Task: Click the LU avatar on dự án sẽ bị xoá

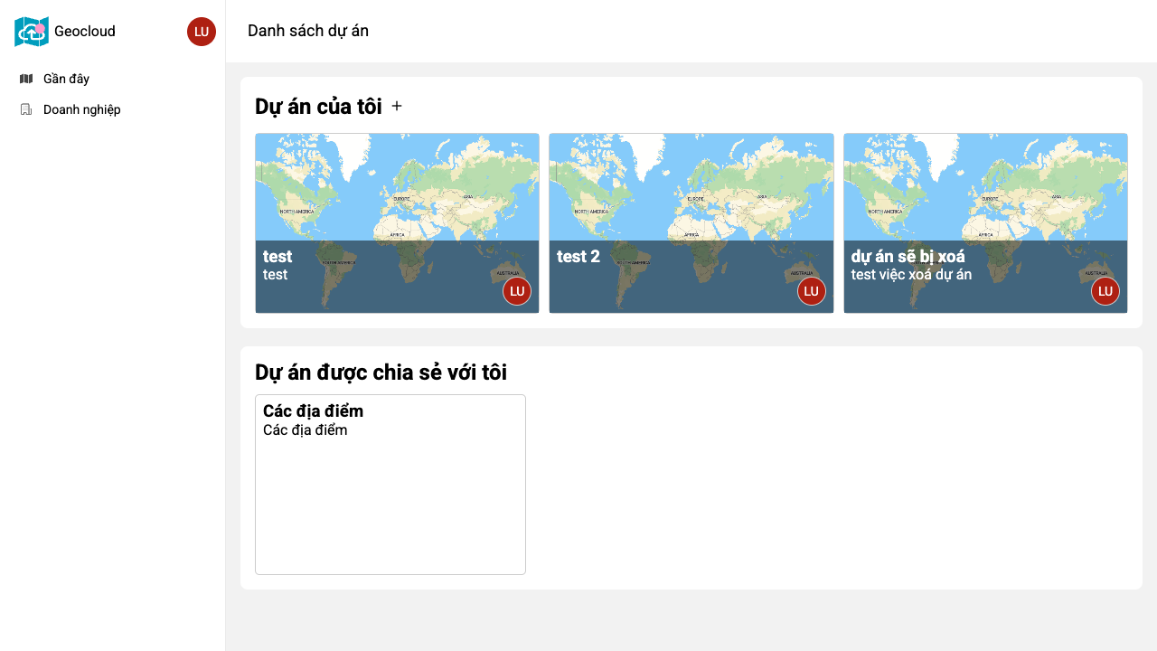Action: point(1105,290)
